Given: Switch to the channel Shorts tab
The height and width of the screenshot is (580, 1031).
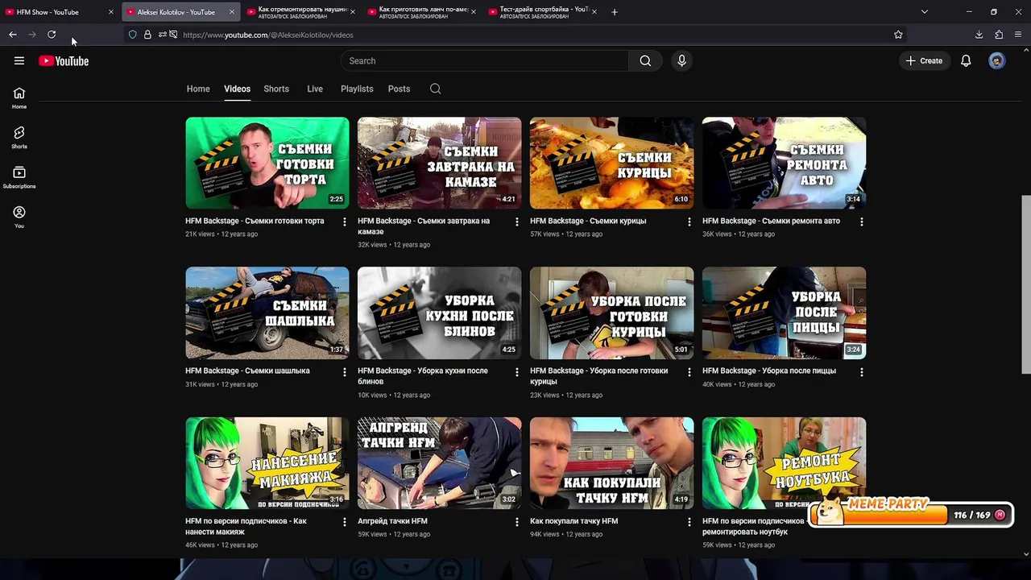Looking at the screenshot, I should pos(276,89).
